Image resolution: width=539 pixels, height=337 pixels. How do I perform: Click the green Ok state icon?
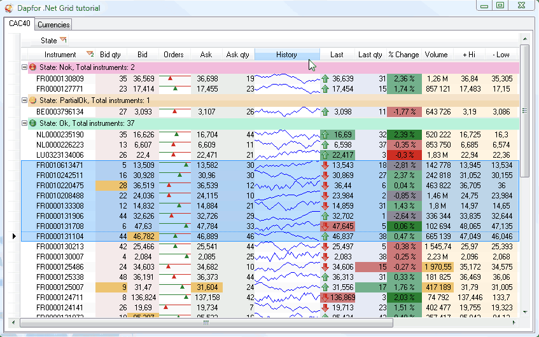[32, 123]
